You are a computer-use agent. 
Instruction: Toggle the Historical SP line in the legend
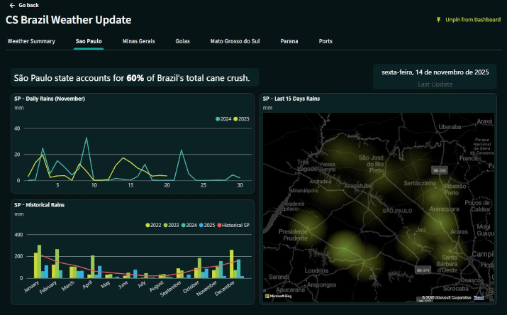click(x=234, y=225)
